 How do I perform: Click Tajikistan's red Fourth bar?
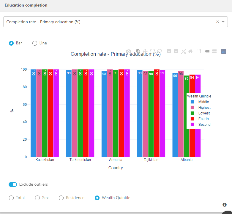tap(157, 113)
